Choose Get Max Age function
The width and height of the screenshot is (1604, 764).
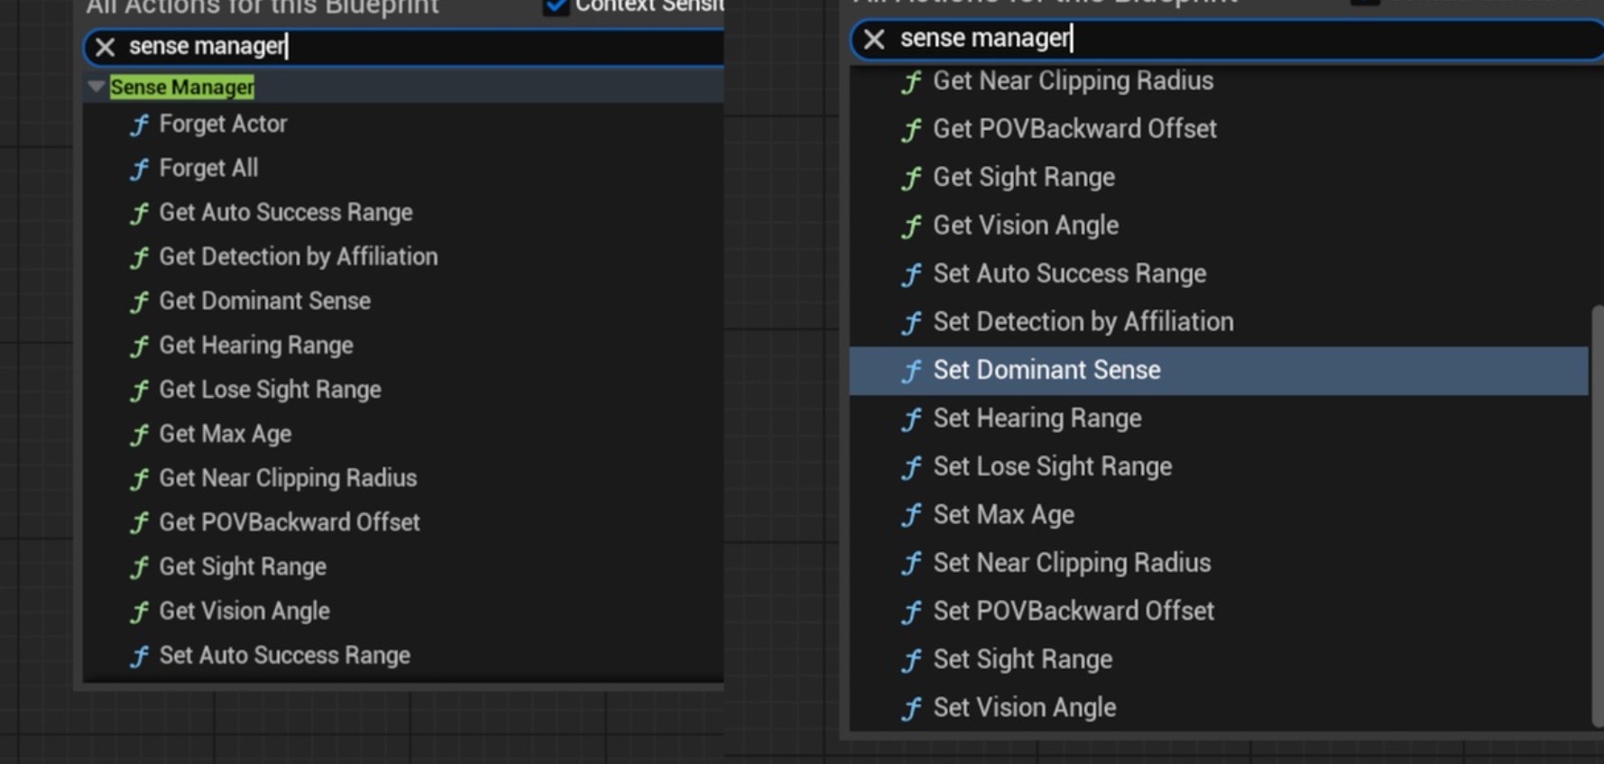(225, 434)
